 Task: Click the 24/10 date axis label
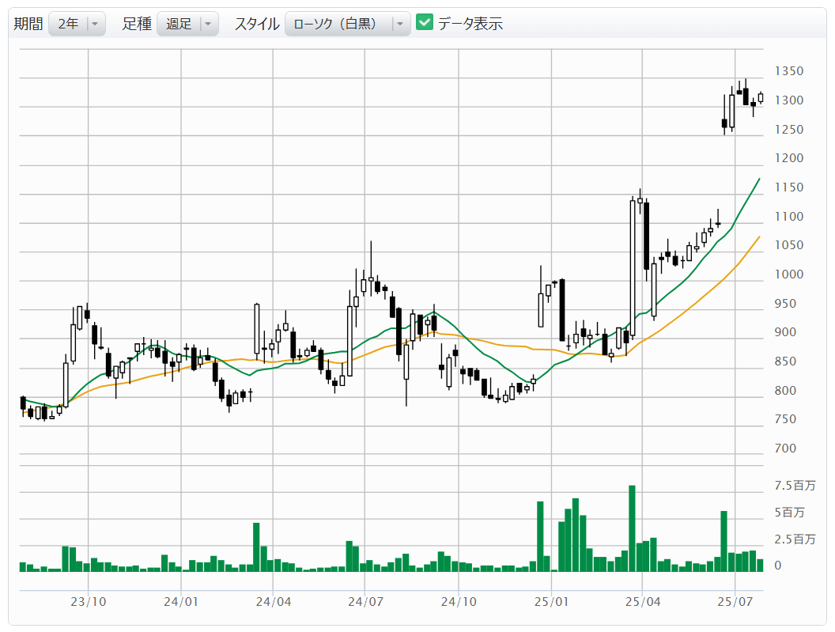459,602
